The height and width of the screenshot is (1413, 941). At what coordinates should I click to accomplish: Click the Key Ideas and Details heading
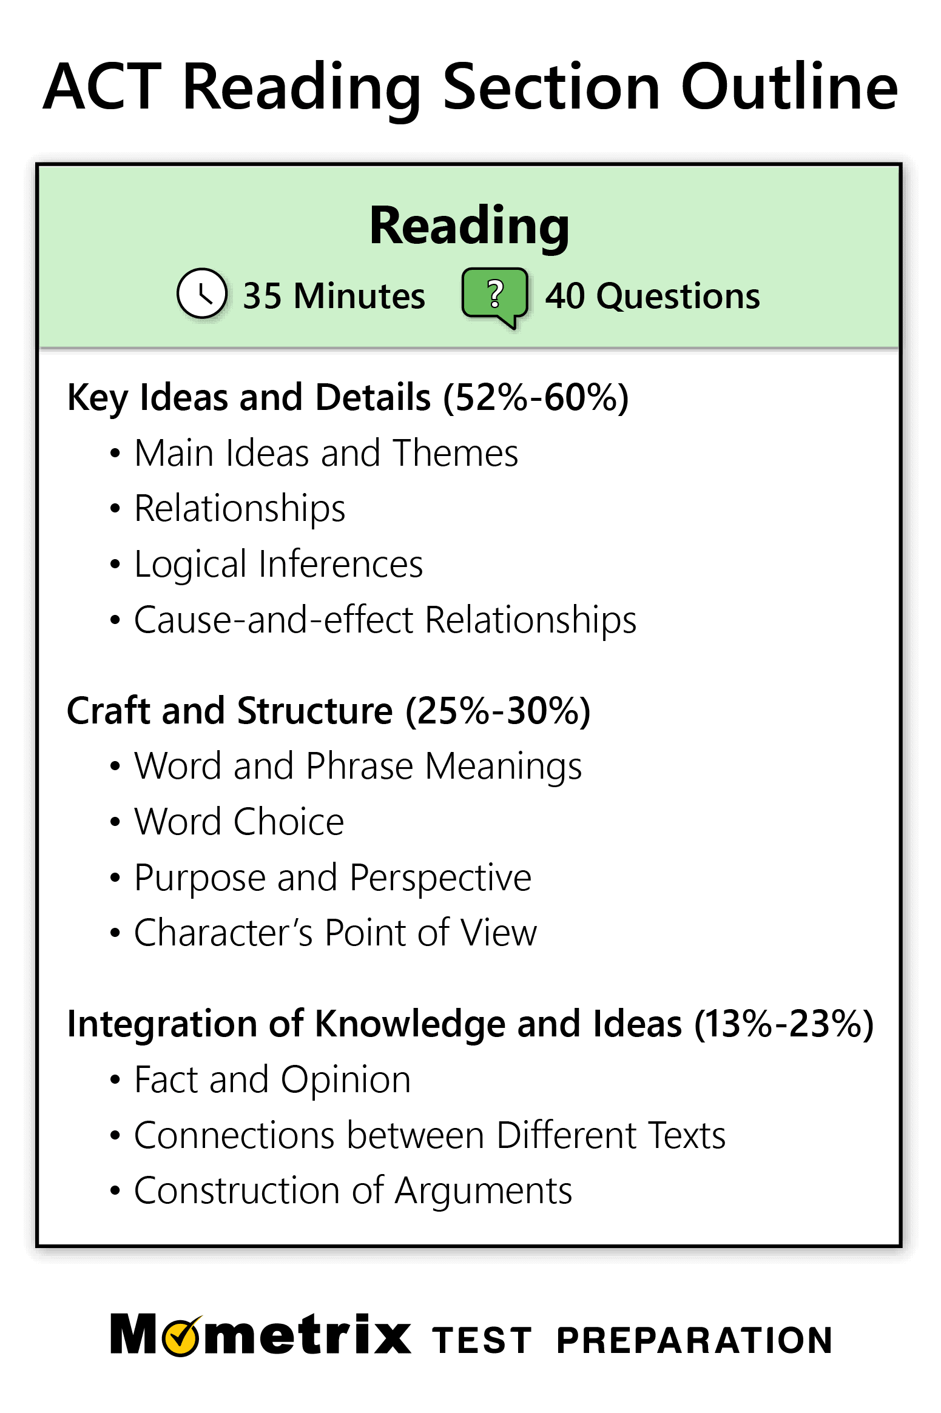tap(348, 398)
